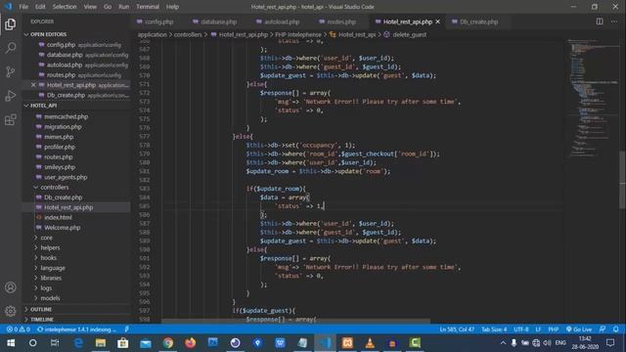Click delete_guest in the breadcrumb
The height and width of the screenshot is (352, 626).
pos(409,35)
